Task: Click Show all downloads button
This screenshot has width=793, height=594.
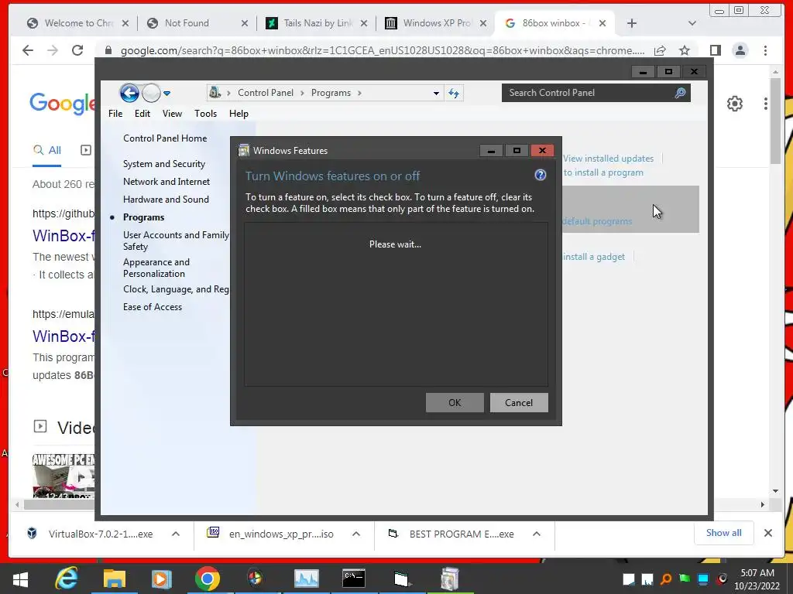Action: (x=724, y=533)
